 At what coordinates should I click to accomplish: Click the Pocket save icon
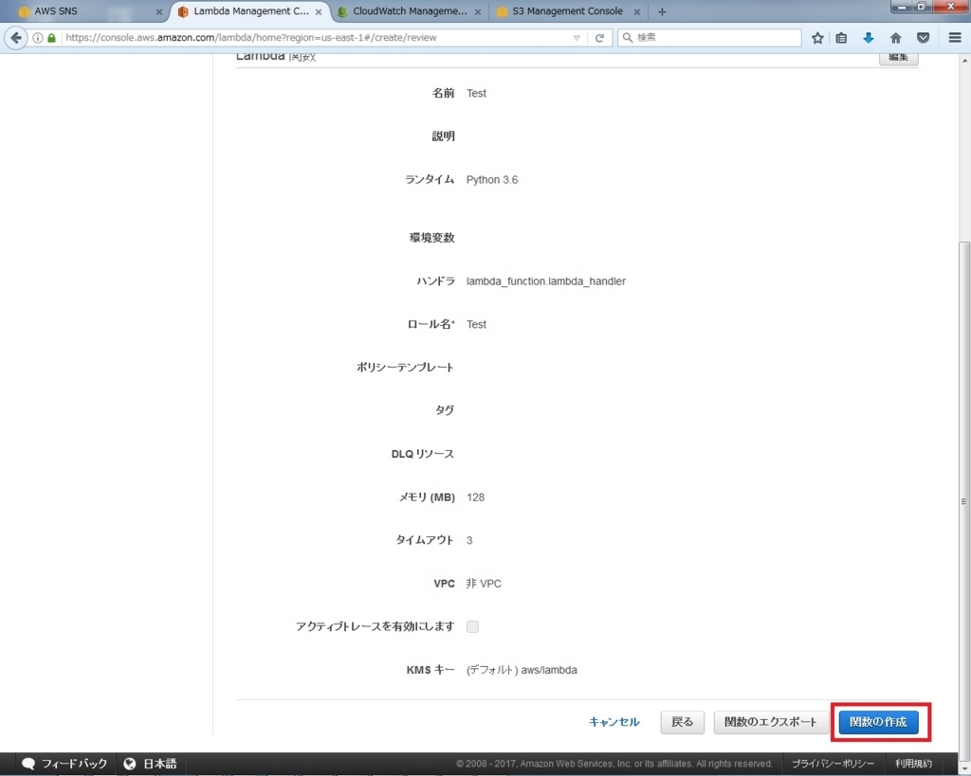click(923, 38)
